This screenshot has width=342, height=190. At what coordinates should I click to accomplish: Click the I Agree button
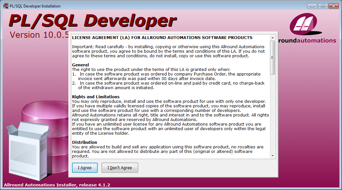point(85,168)
